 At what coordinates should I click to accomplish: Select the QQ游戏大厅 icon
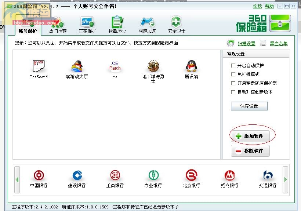click(x=77, y=66)
